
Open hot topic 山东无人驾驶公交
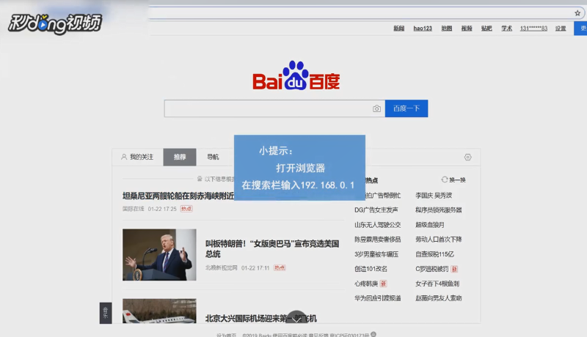point(378,224)
